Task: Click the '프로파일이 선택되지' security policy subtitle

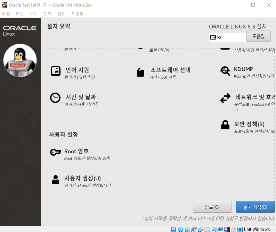Action: click(254, 131)
